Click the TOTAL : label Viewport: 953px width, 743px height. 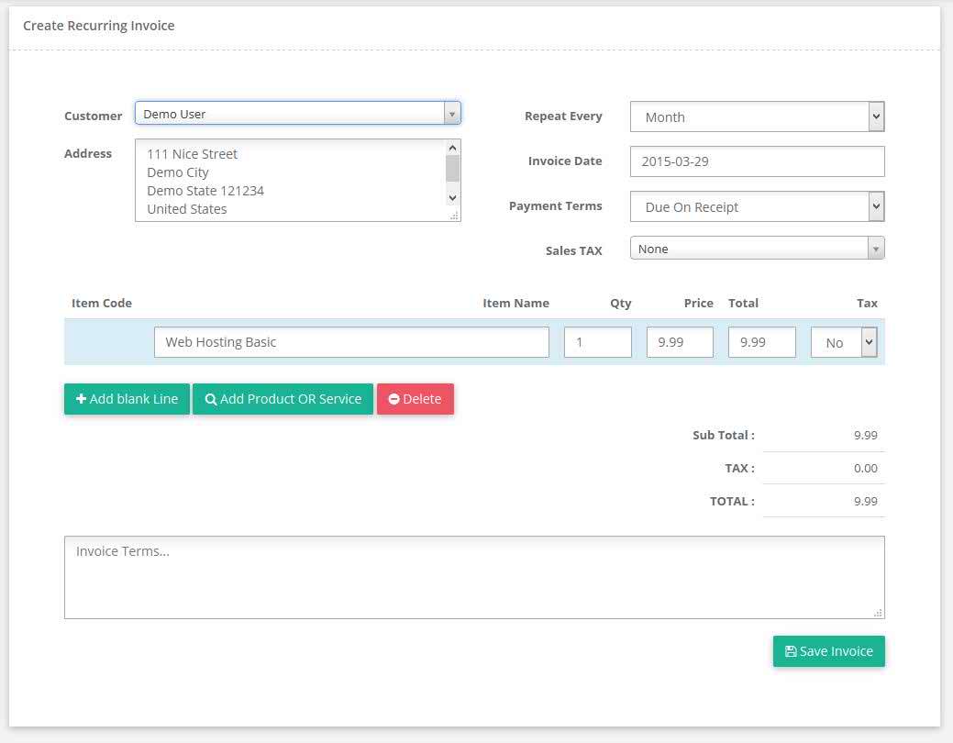732,501
